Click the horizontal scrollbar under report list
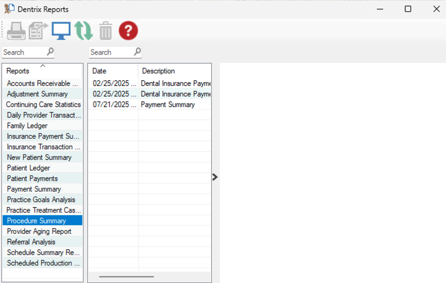Screen dimensions: 446x283 126,276
